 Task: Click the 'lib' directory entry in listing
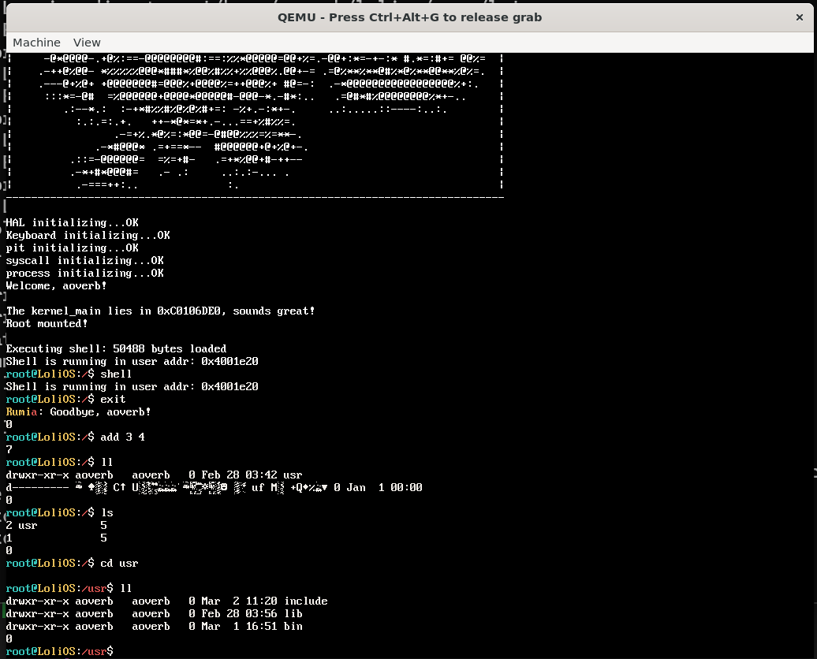pyautogui.click(x=293, y=613)
